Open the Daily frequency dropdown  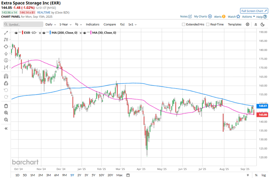tap(51, 25)
